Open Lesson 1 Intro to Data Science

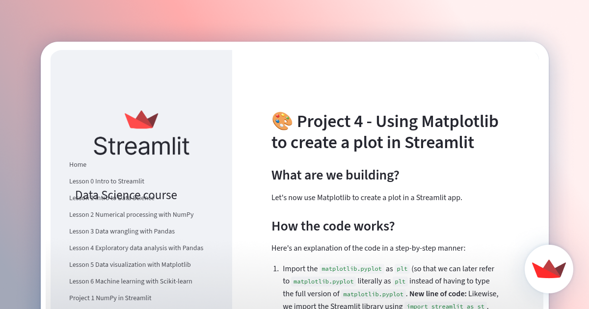click(111, 198)
